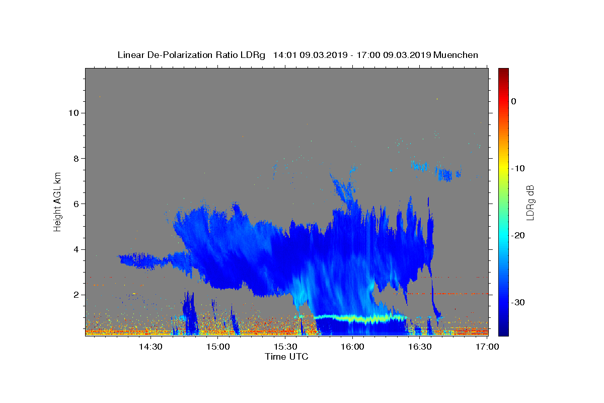Screen dimensions: 604x403
Task: Click the height tick label '4'
Action: point(75,249)
